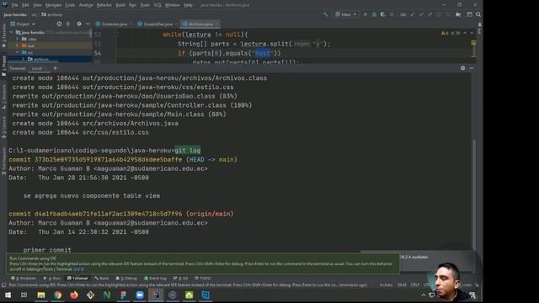
Task: Add a new terminal session tab
Action: pos(55,68)
